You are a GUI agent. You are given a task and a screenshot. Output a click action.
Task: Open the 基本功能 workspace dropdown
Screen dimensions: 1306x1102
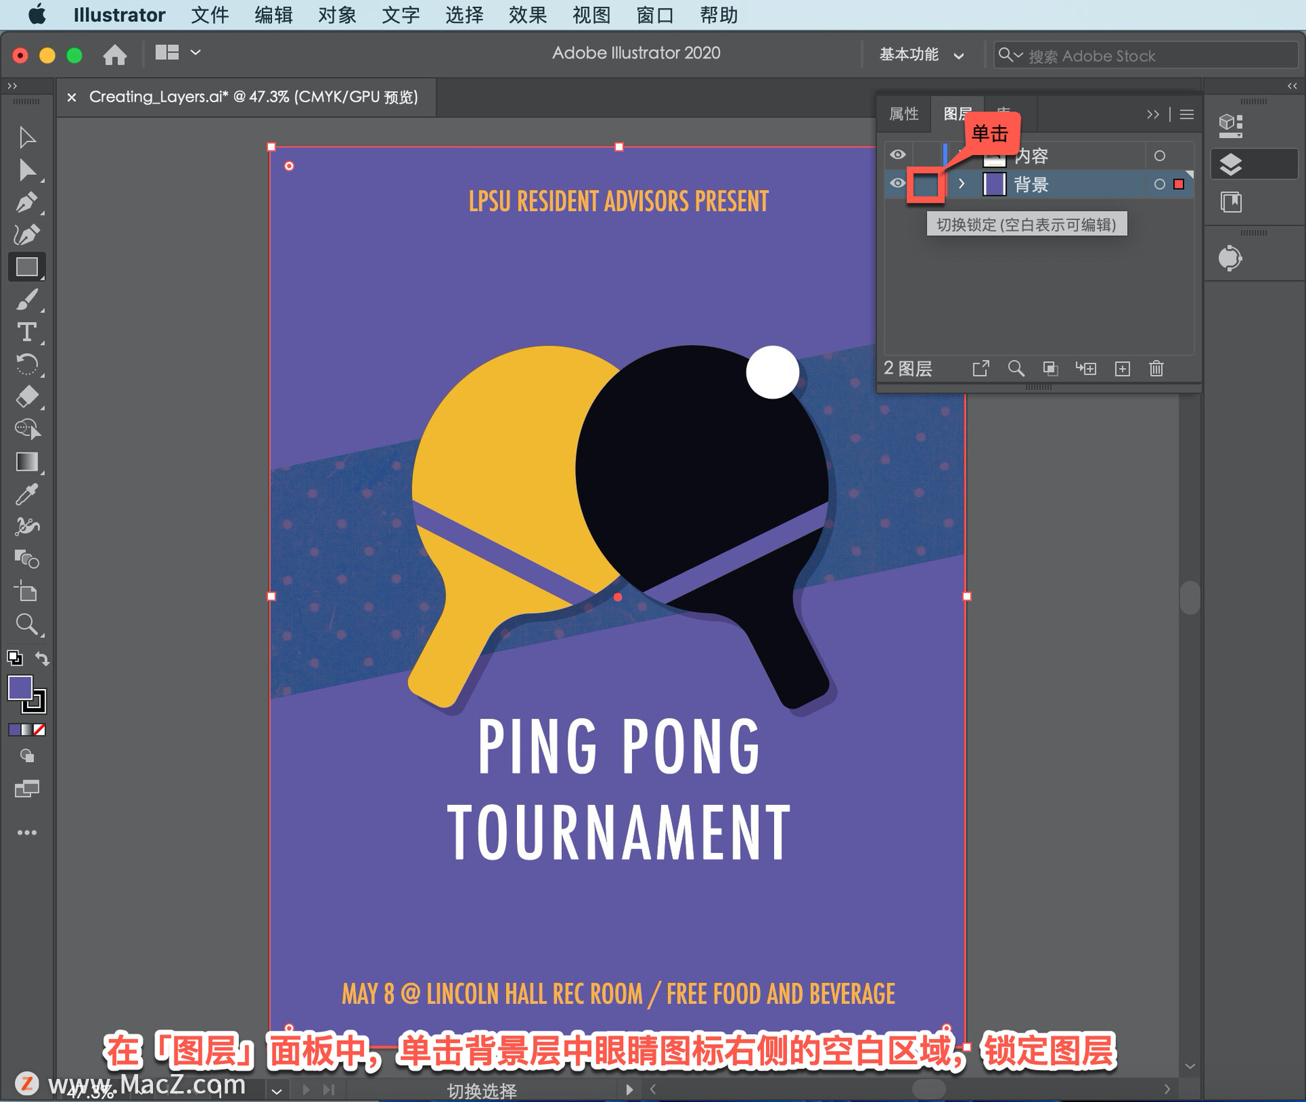pos(921,54)
